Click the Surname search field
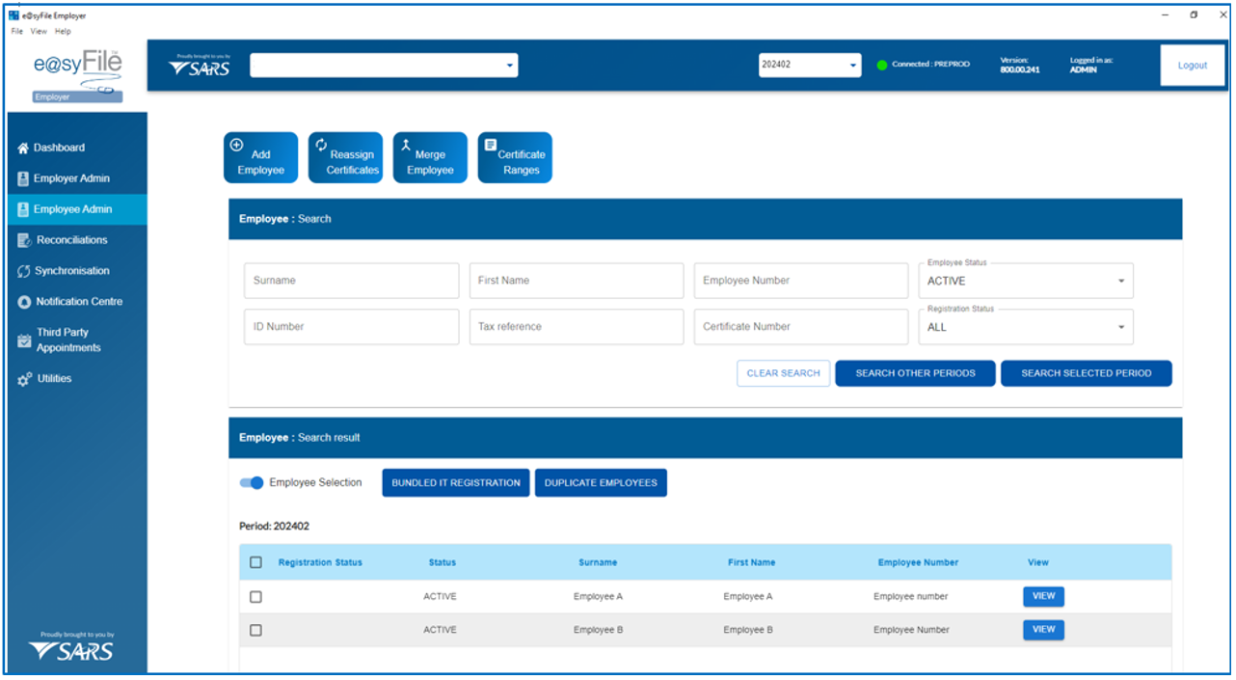 [351, 281]
